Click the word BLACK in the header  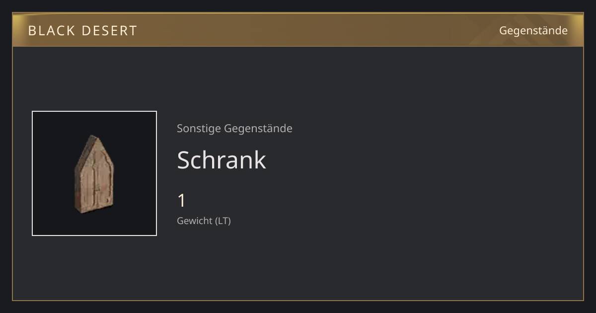51,31
